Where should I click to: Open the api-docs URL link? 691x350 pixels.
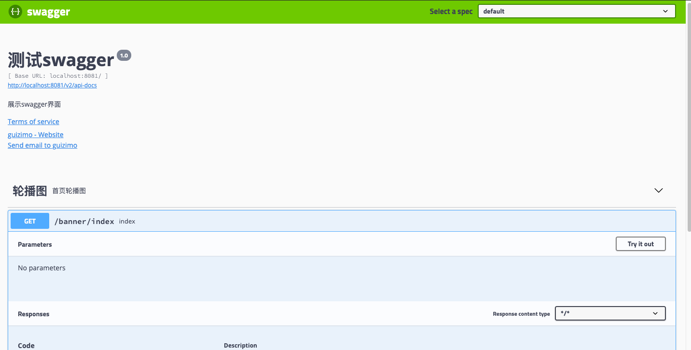52,85
